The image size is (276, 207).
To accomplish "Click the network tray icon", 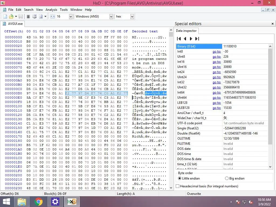I will point(244,202).
